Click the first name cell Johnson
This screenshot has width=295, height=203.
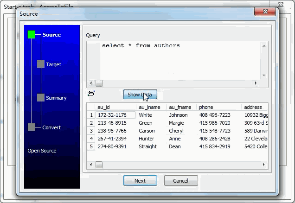coord(181,115)
